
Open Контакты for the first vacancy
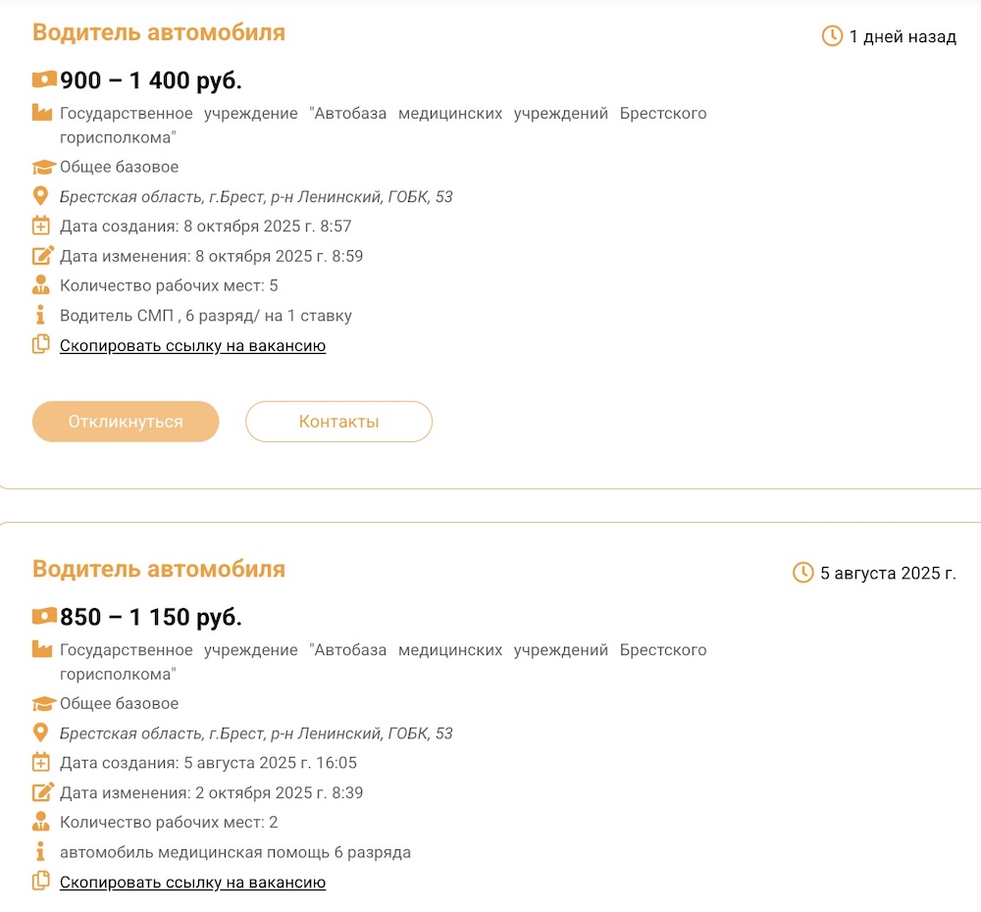coord(338,422)
